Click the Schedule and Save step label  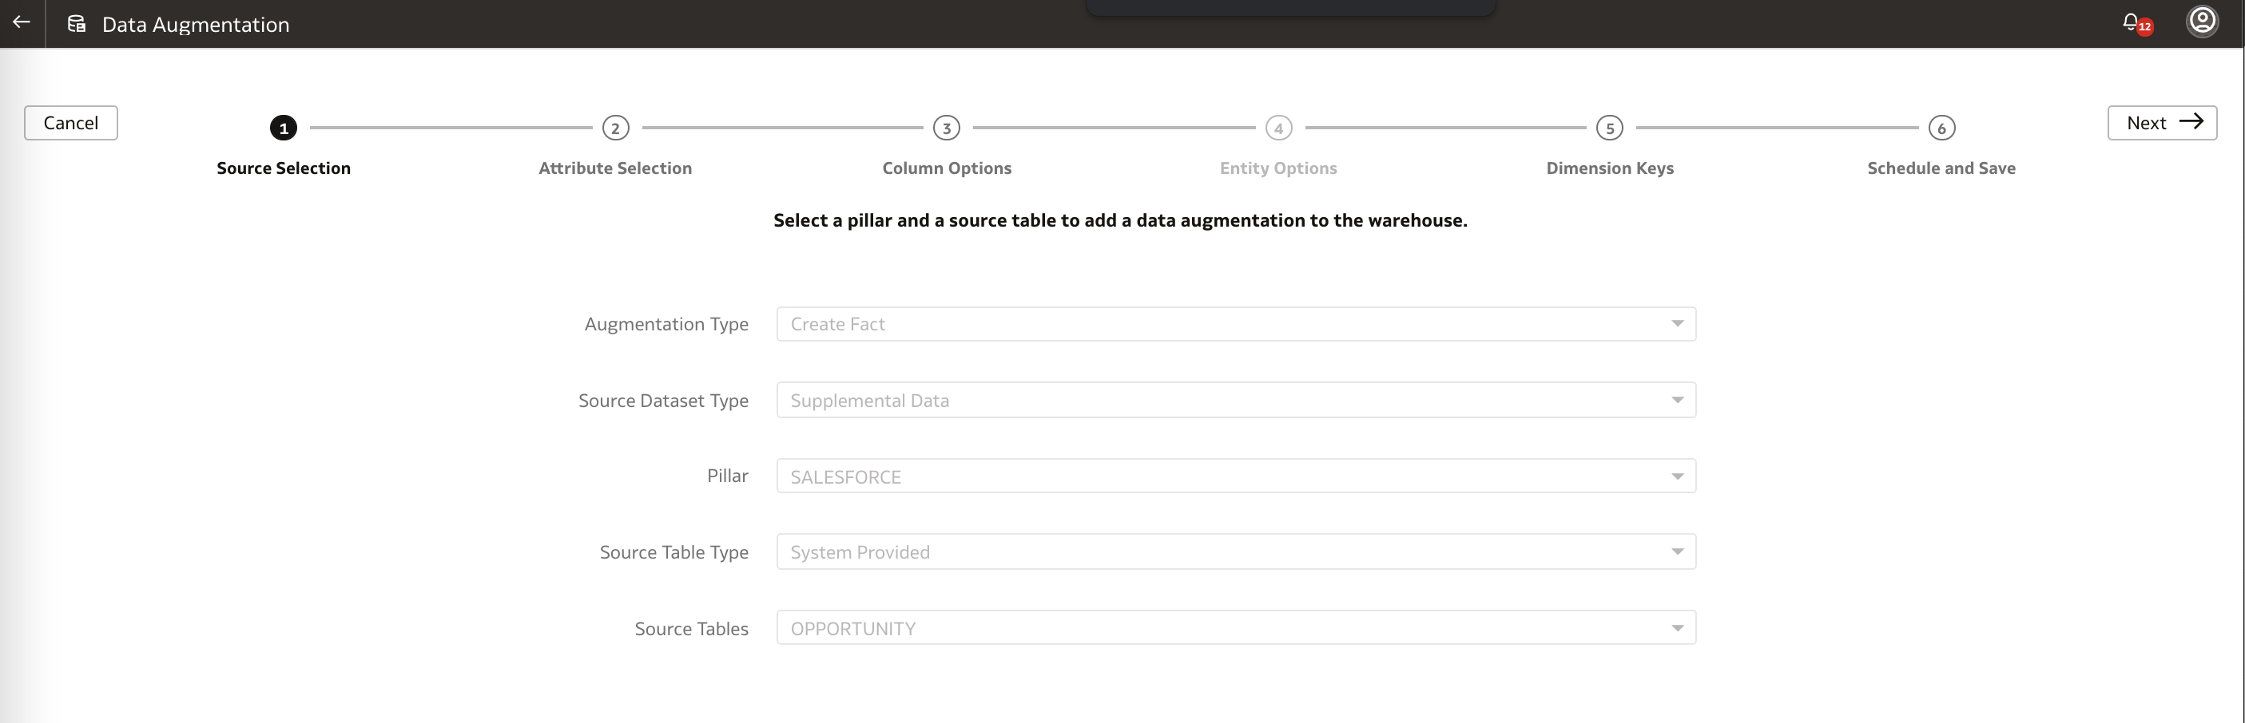(1941, 168)
